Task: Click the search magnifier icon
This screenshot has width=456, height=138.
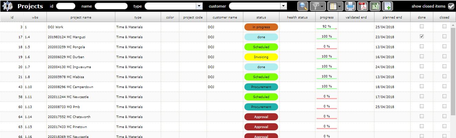Action: point(303,6)
